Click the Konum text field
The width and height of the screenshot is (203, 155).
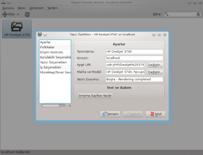[x=134, y=58]
